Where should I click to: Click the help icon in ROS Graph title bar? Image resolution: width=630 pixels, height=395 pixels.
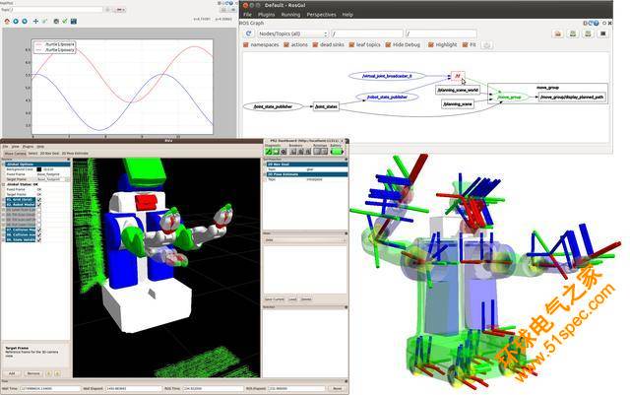coord(597,24)
